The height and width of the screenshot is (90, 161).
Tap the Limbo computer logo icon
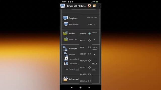click(x=63, y=6)
